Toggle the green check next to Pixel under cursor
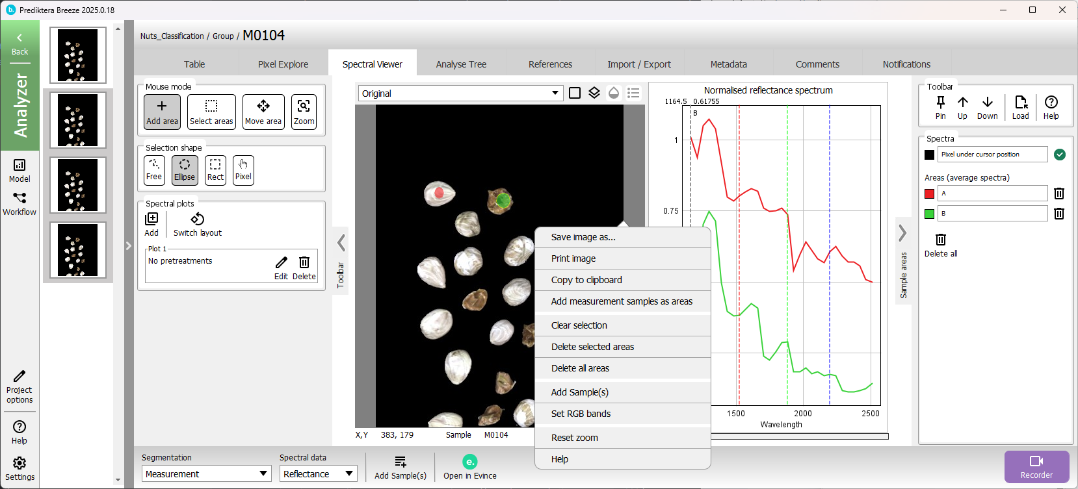 [1059, 155]
